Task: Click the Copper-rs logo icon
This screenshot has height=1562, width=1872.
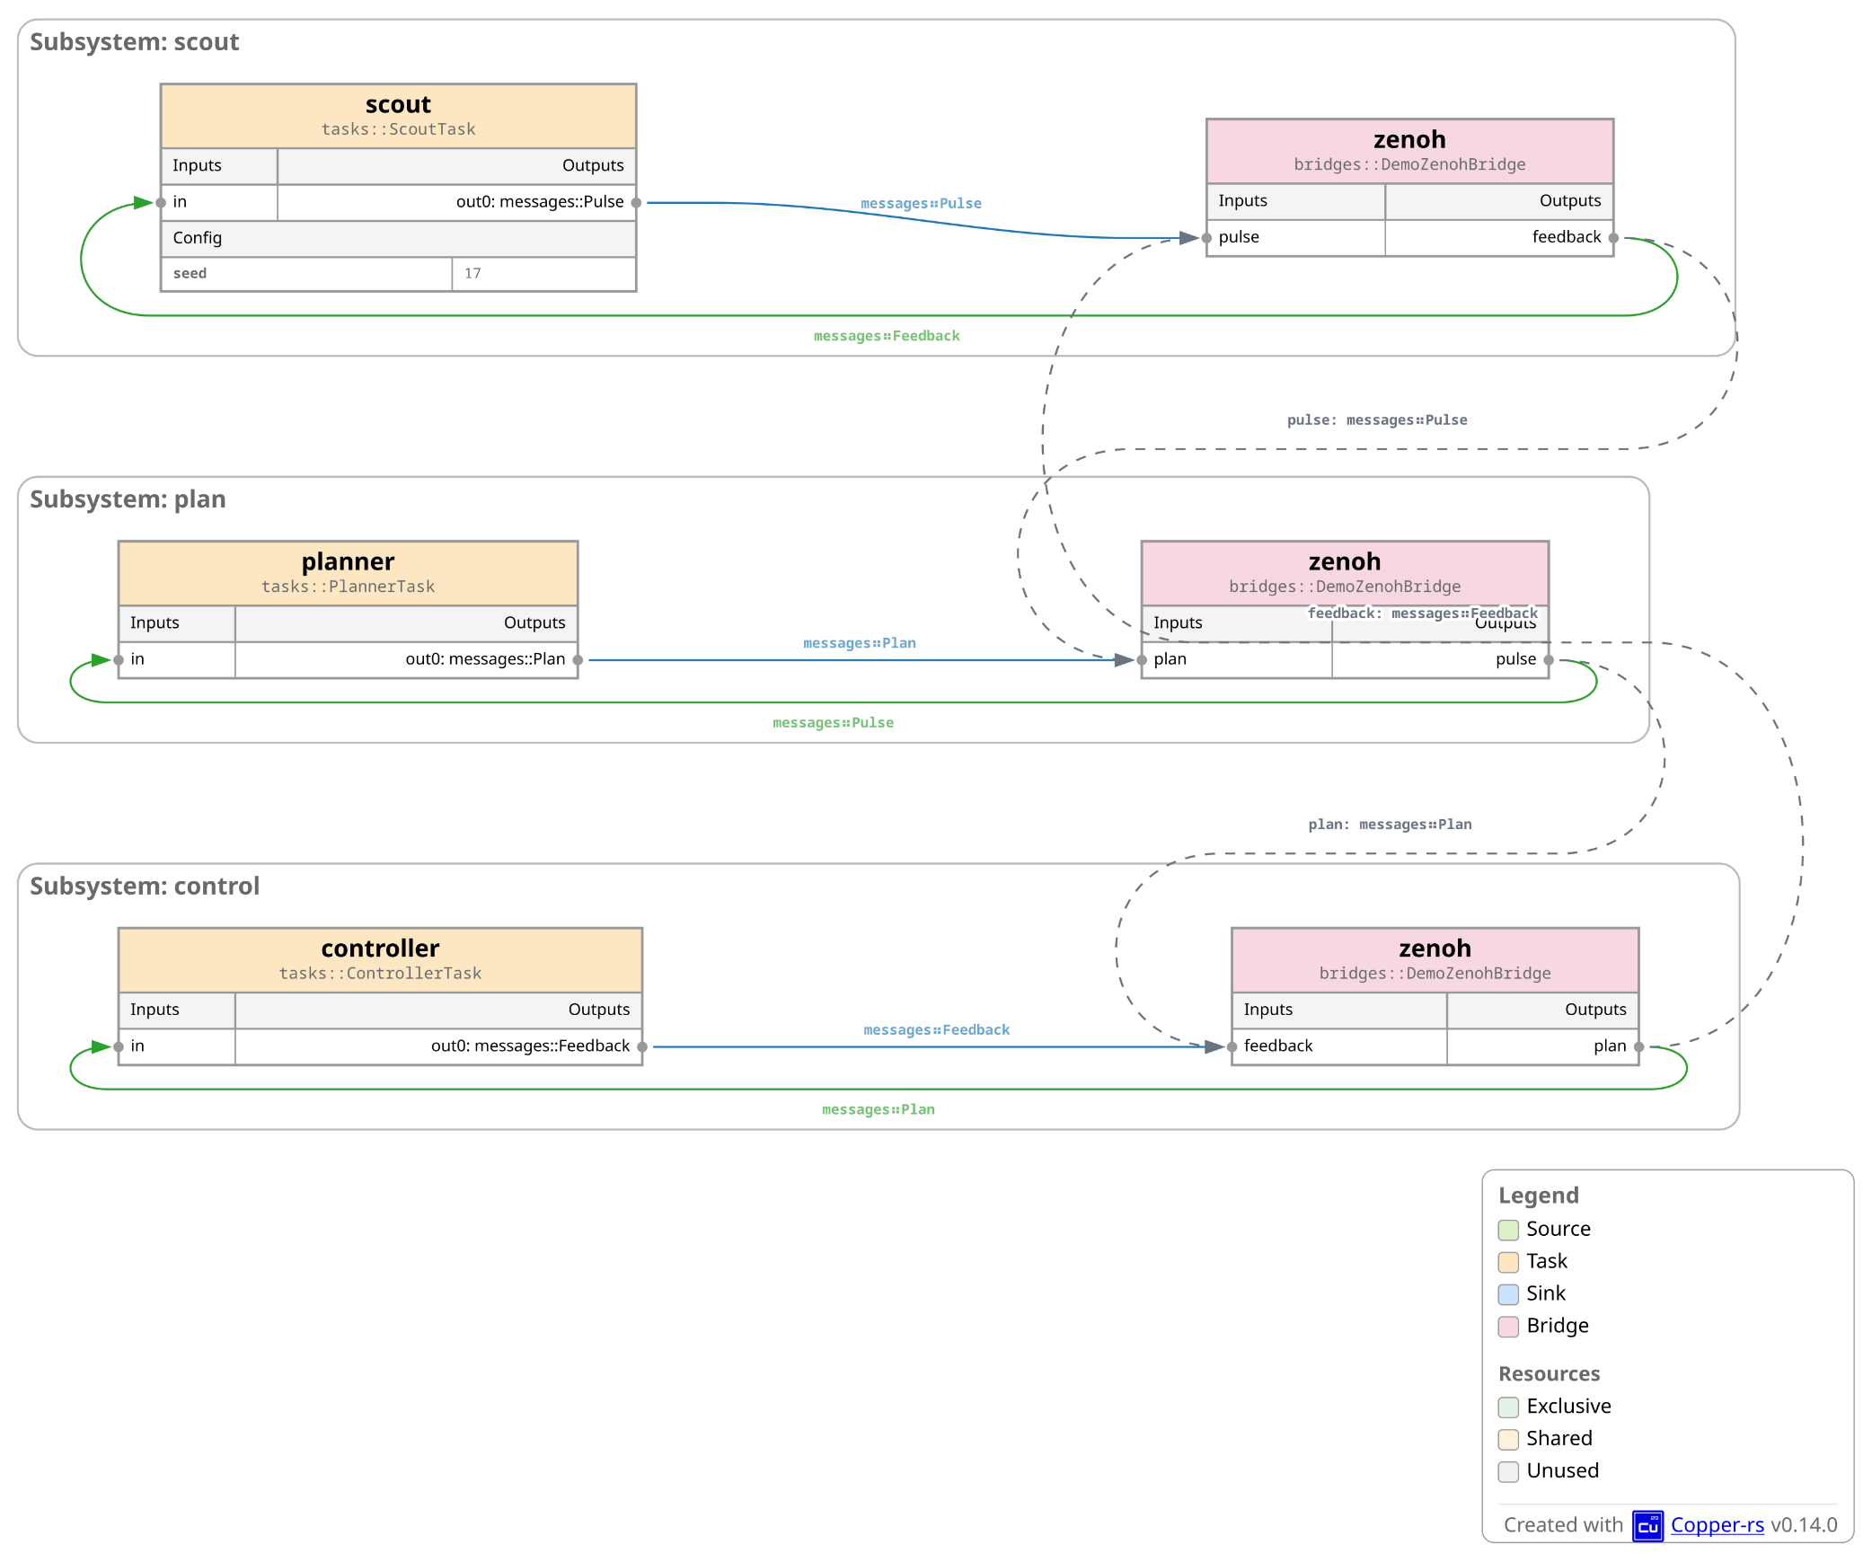Action: click(1647, 1525)
